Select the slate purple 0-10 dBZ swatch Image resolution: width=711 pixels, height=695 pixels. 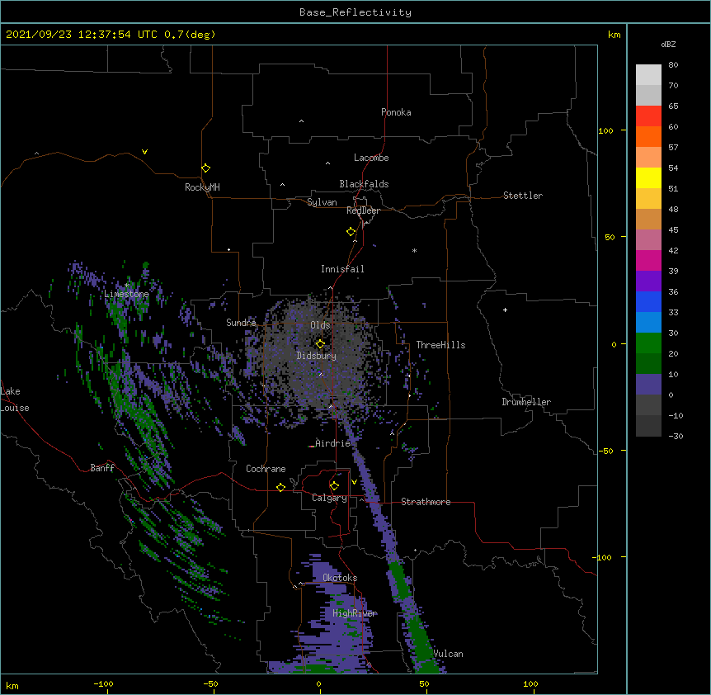(x=648, y=385)
